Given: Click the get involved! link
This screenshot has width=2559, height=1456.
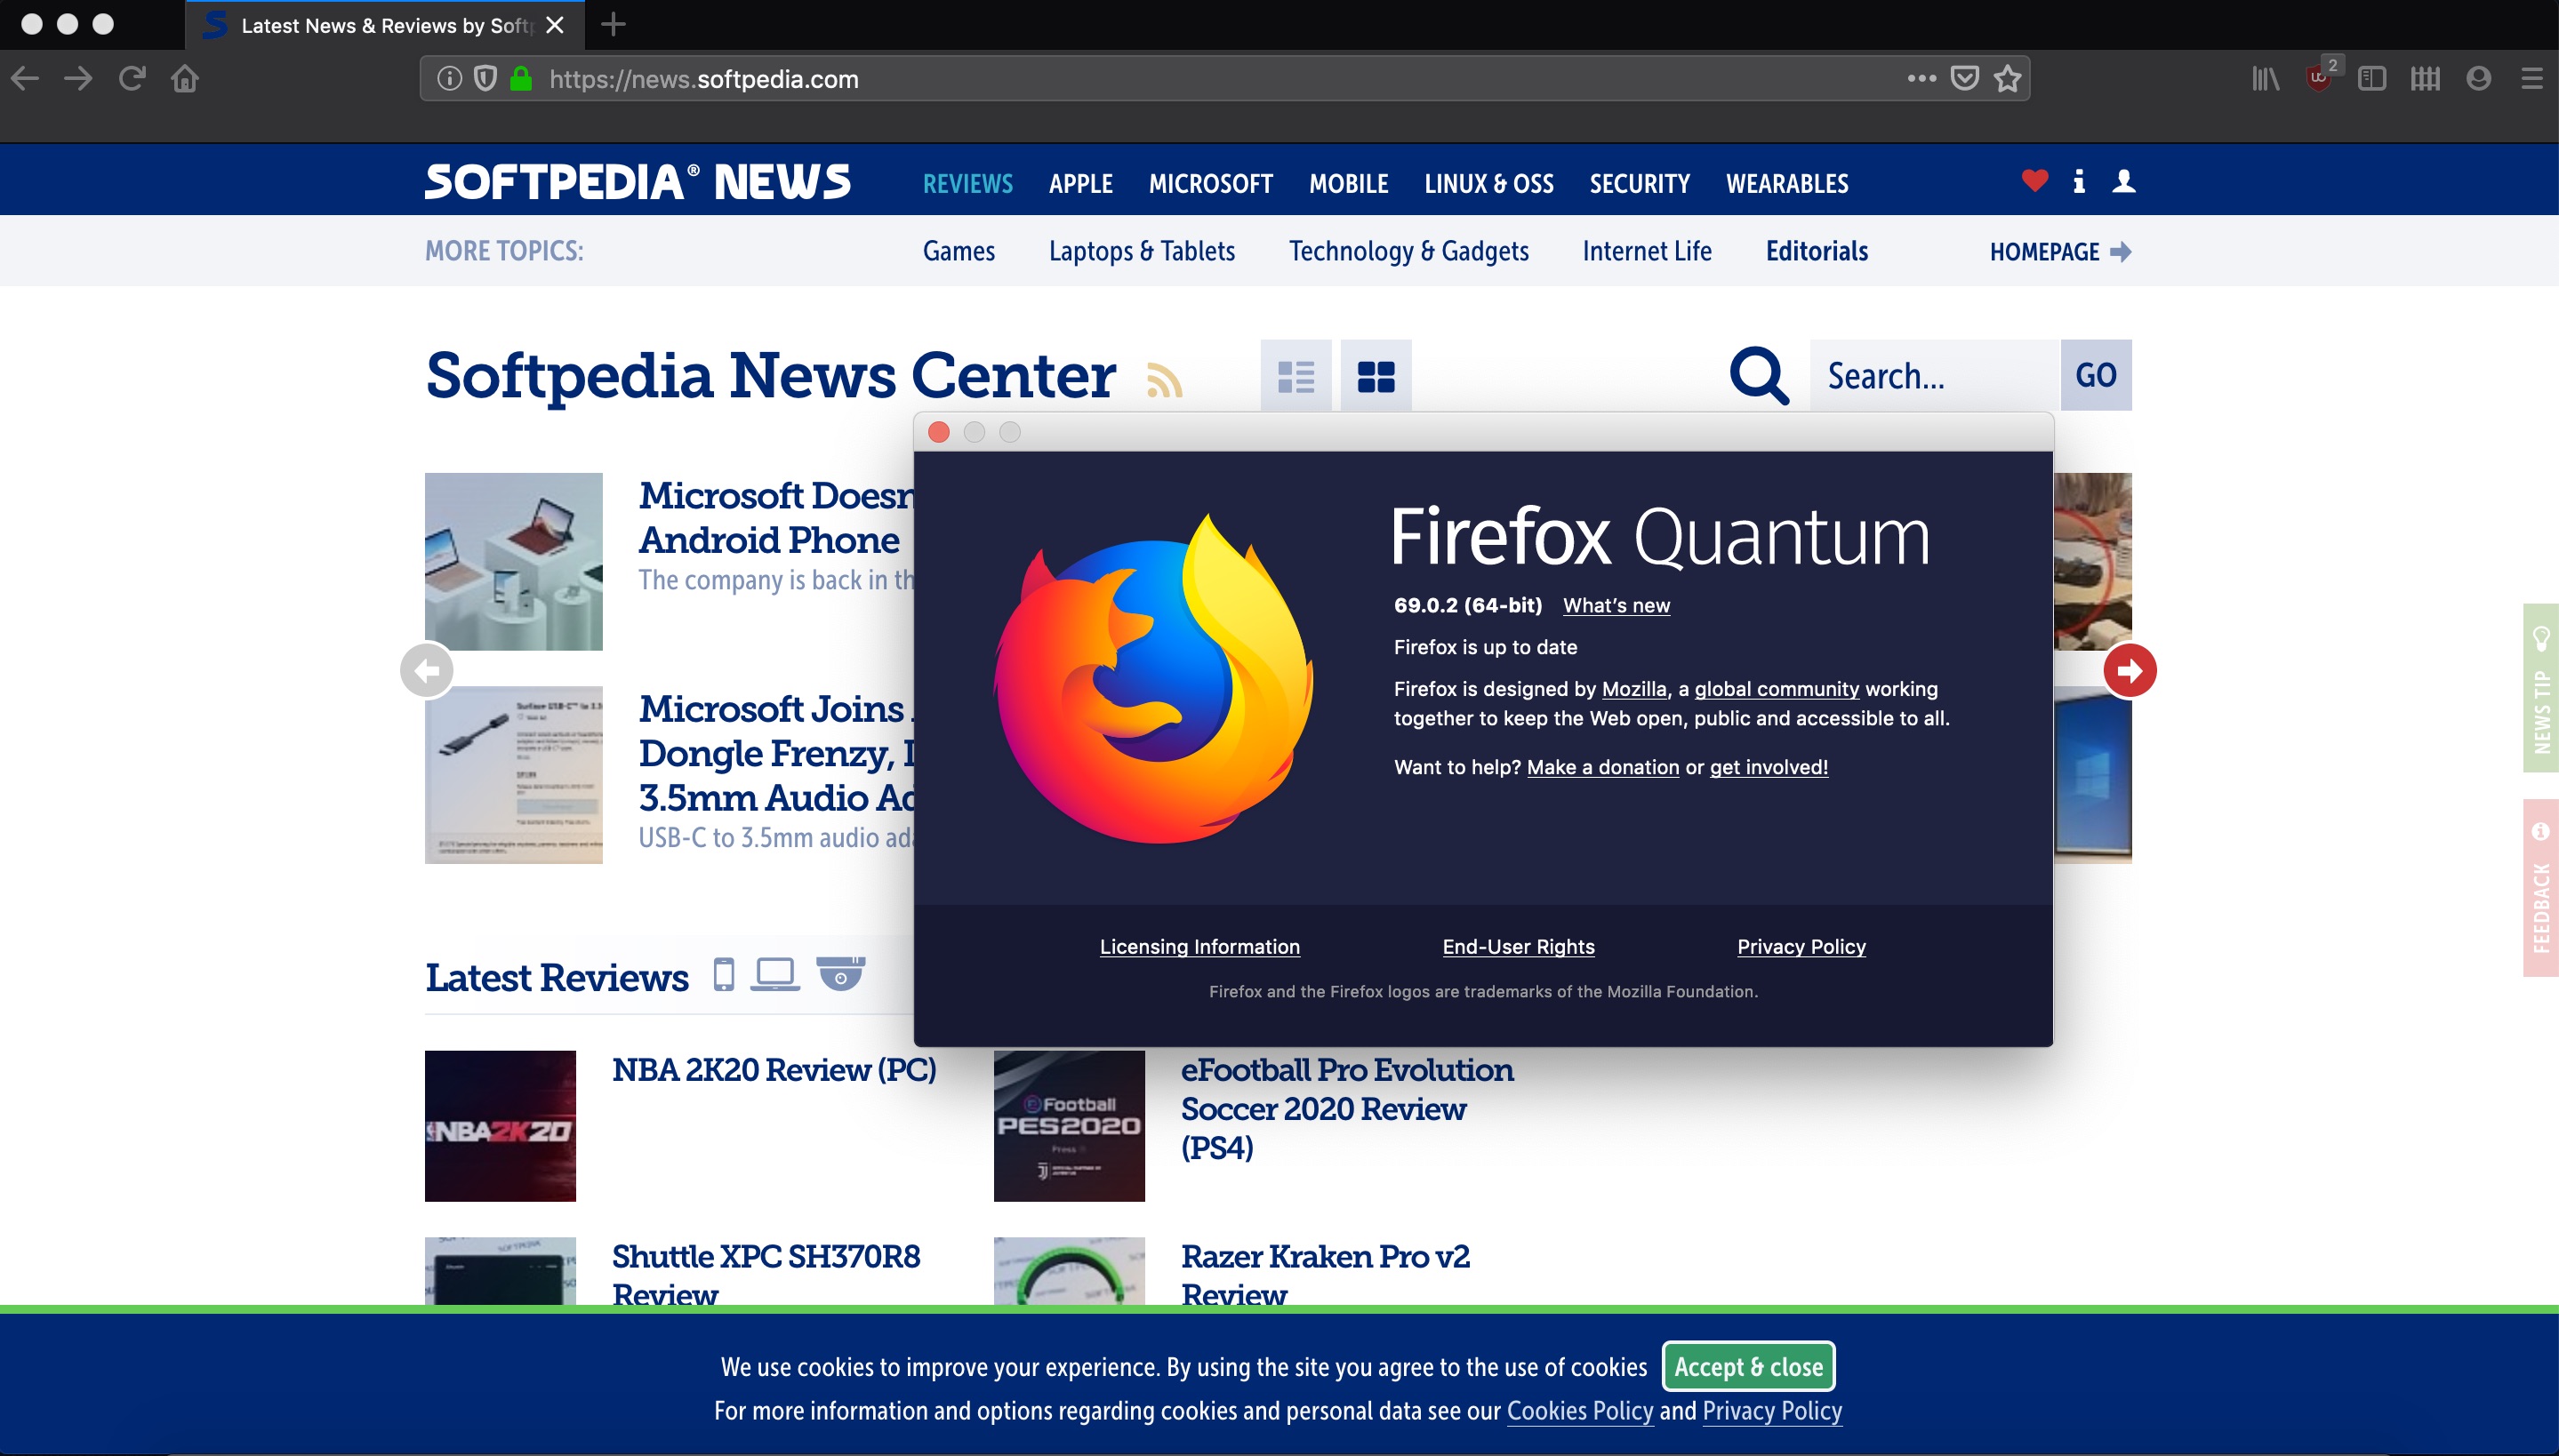Looking at the screenshot, I should pyautogui.click(x=1769, y=767).
